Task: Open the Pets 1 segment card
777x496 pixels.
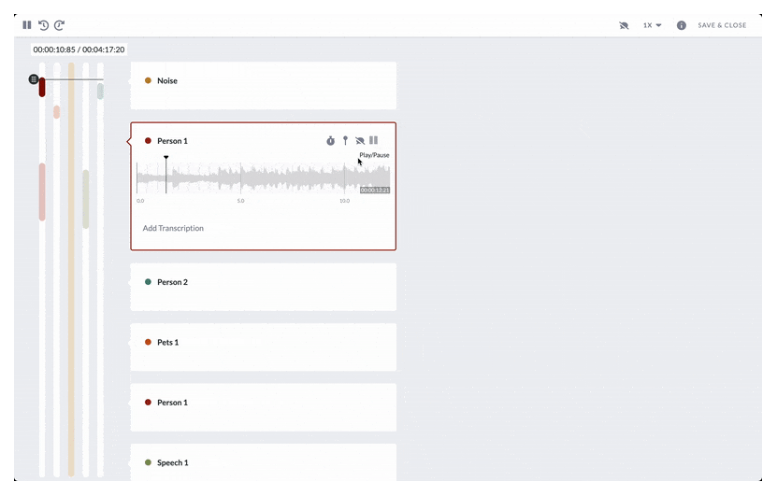Action: click(x=263, y=343)
